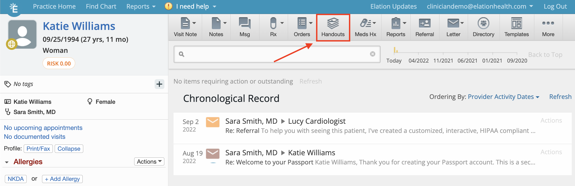Open the Templates layout icon

517,23
